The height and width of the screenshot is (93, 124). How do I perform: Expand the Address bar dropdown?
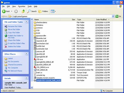point(113,16)
